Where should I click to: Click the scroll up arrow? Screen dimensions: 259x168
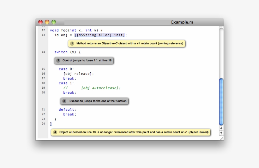click(x=221, y=128)
